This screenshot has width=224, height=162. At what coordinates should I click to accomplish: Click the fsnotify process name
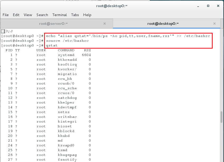(67, 160)
